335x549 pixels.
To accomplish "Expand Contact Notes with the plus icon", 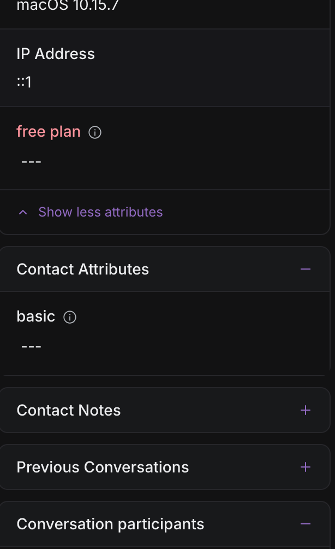I will [306, 410].
